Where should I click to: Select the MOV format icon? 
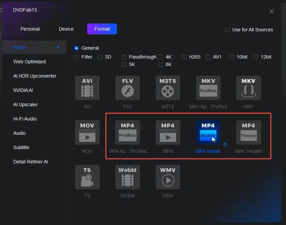87,132
